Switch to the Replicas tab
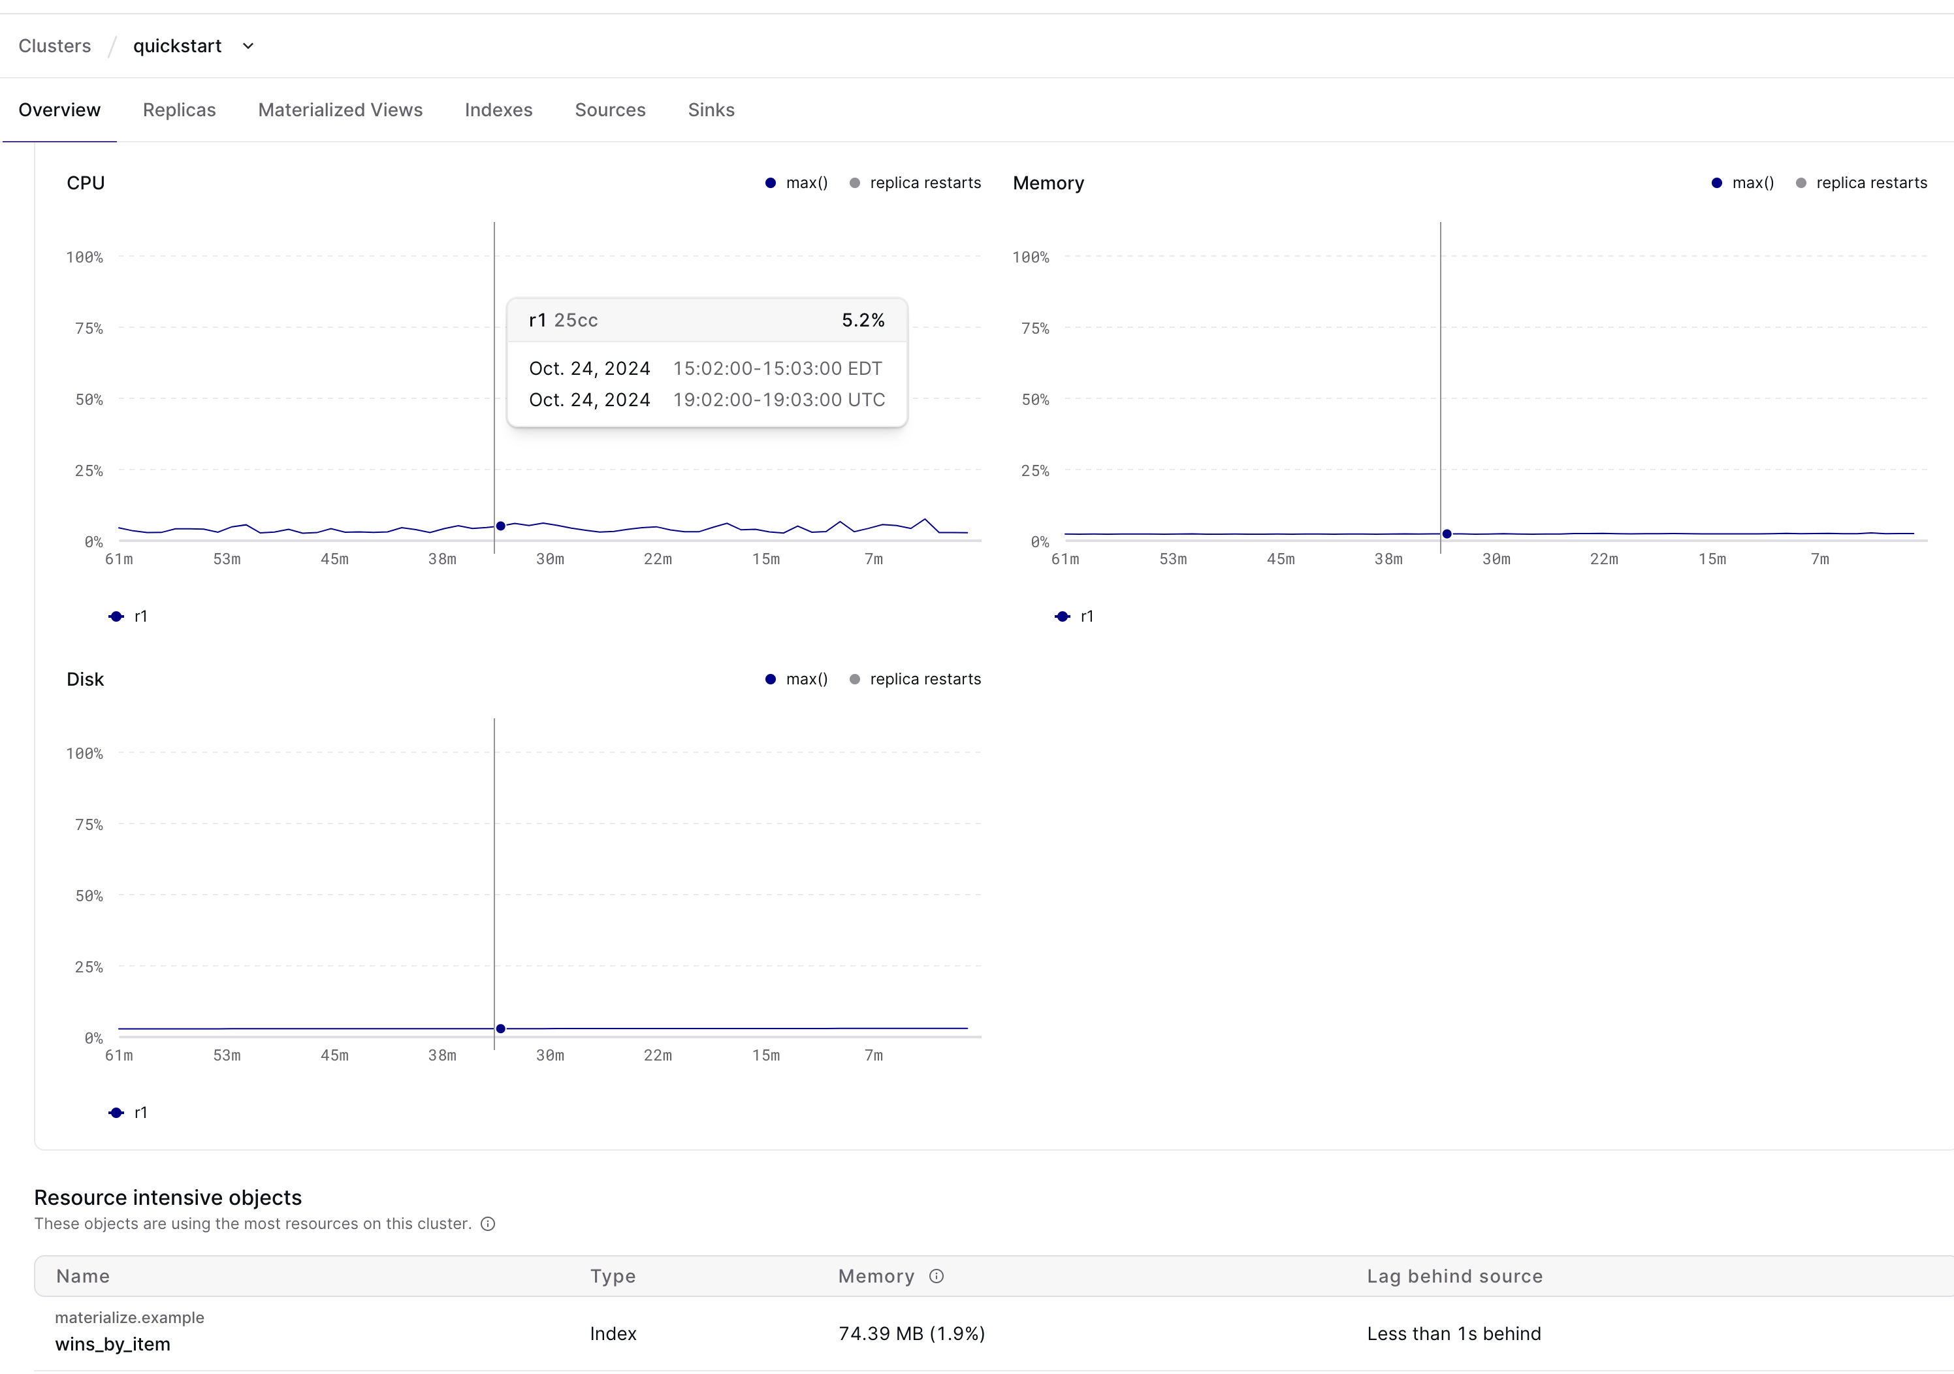The image size is (1954, 1374). click(x=179, y=110)
